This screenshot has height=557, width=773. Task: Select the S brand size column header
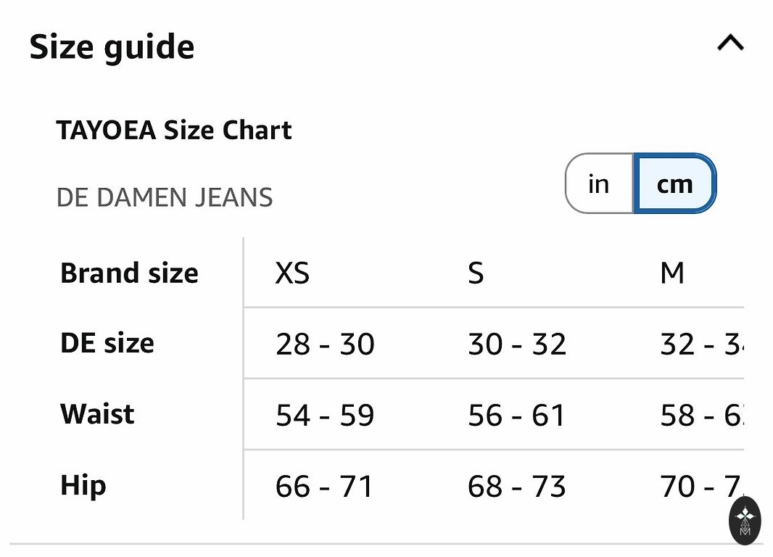(476, 273)
